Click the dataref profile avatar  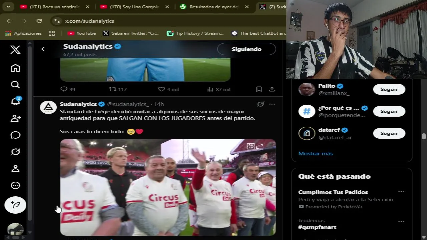tap(307, 133)
